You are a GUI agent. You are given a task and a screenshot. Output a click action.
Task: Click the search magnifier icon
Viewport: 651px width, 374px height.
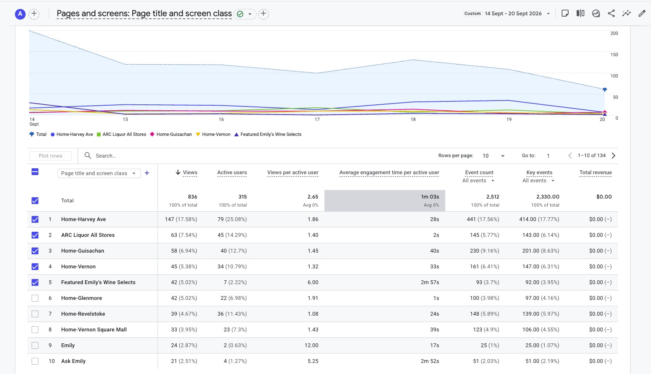[x=88, y=155]
